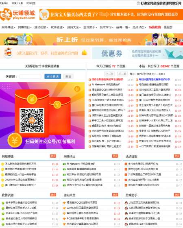The image size is (183, 228).
Task: Click the blue 点击搜索 button
Action: [52, 76]
